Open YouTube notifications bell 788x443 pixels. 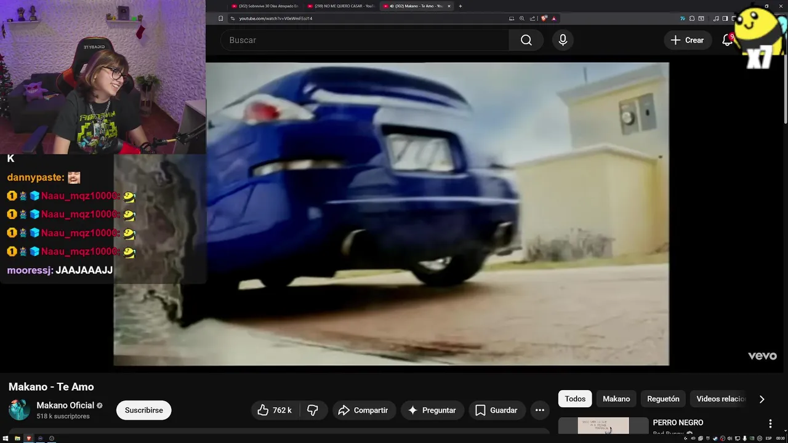pos(727,40)
